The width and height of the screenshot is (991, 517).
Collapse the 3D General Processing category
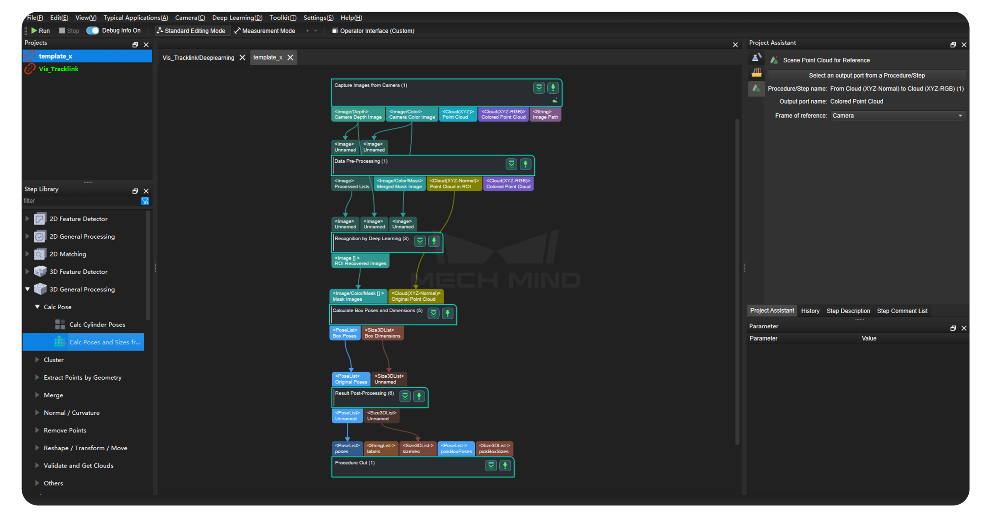pos(27,289)
